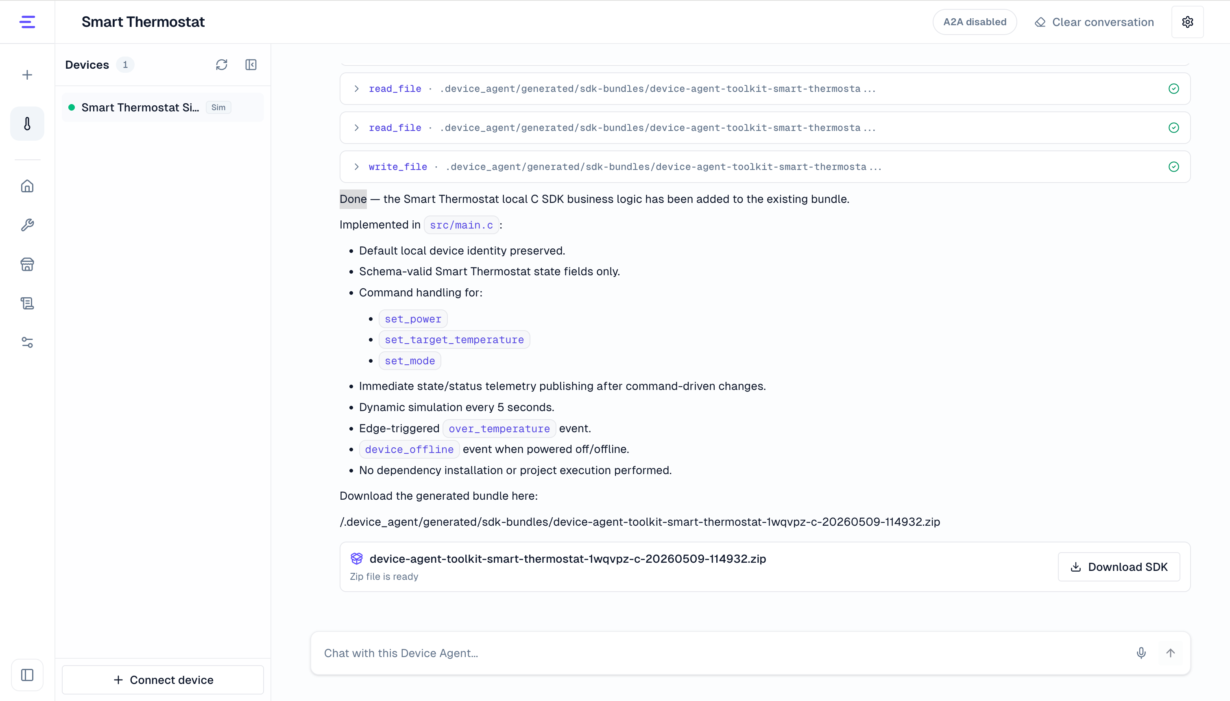The image size is (1230, 701).
Task: Click success checkmark on second read_file row
Action: [x=1173, y=128]
